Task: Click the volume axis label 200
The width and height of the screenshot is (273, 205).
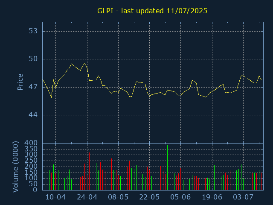Action: pyautogui.click(x=31, y=167)
